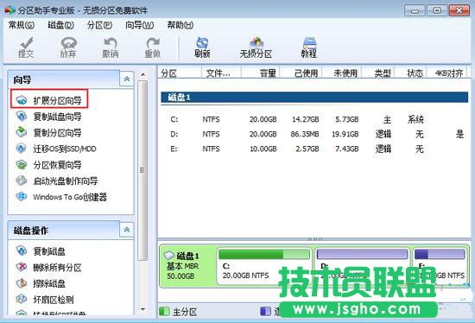Screen dimensions: 475x323
Task: Select the C: partition row
Action: 314,119
